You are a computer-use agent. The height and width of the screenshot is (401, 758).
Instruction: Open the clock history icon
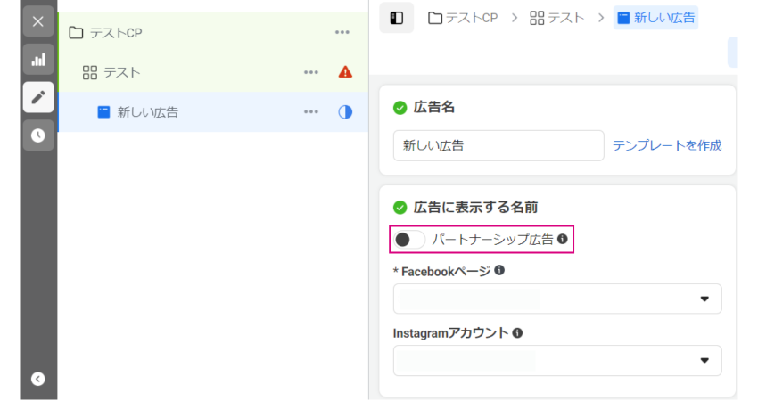(38, 135)
